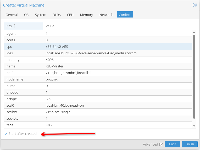
Task: Select the Confirm tab
Action: [125, 15]
